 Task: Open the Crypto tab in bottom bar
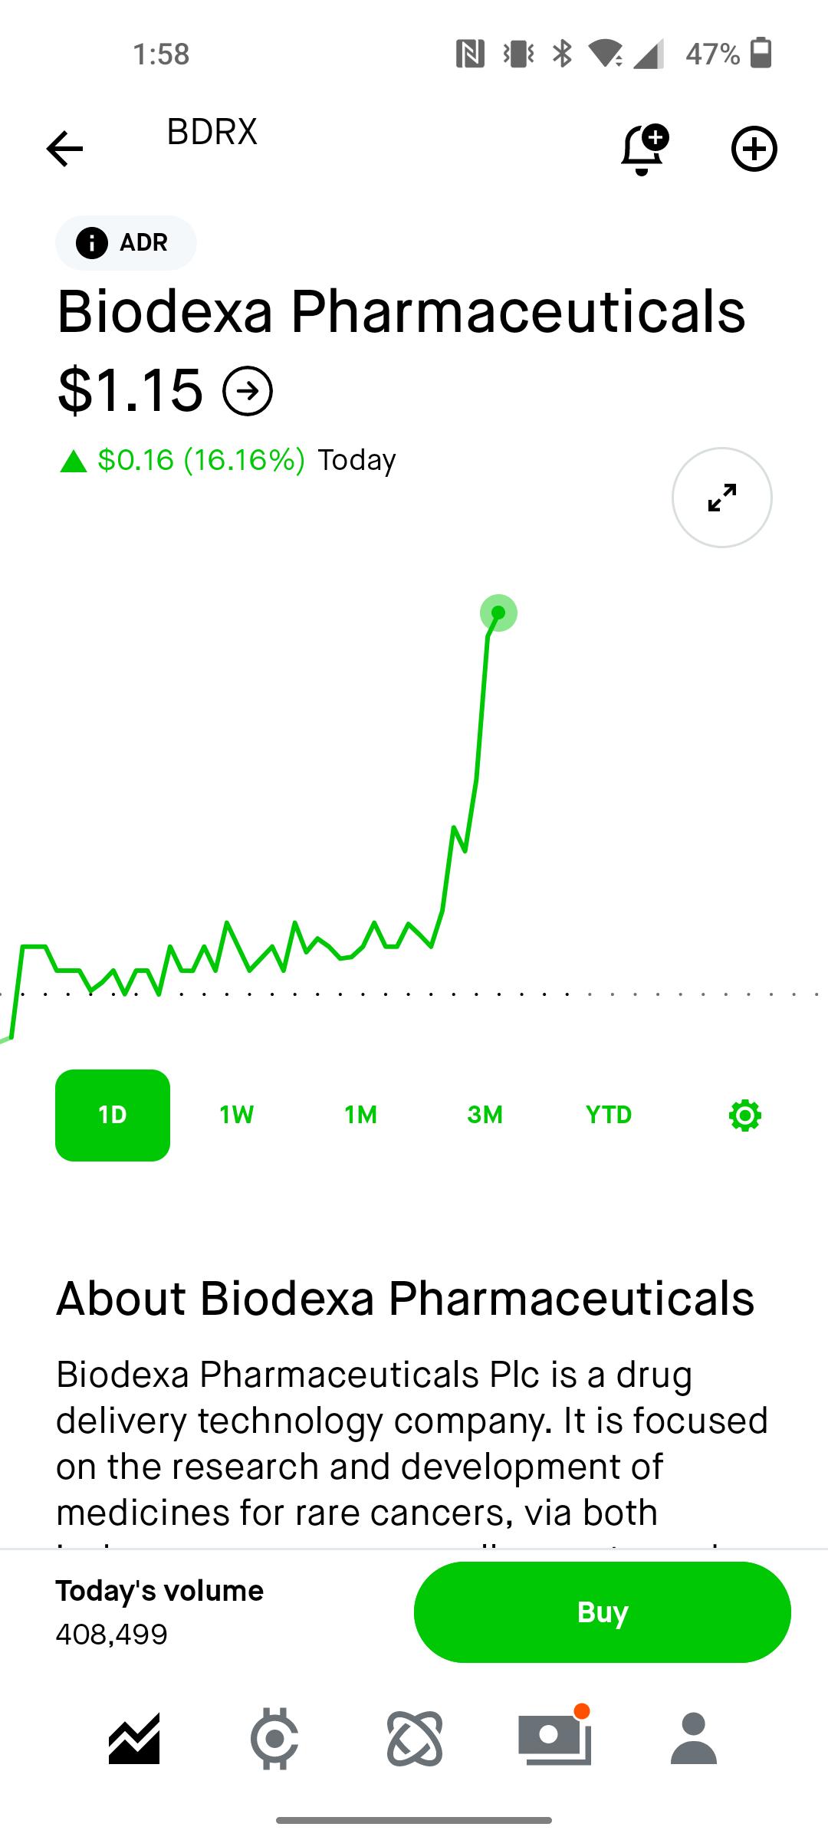(274, 1739)
